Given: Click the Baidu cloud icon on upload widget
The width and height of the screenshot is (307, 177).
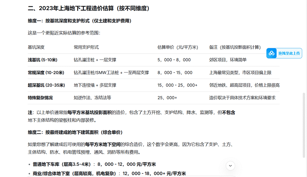Looking at the screenshot, I should point(271,53).
